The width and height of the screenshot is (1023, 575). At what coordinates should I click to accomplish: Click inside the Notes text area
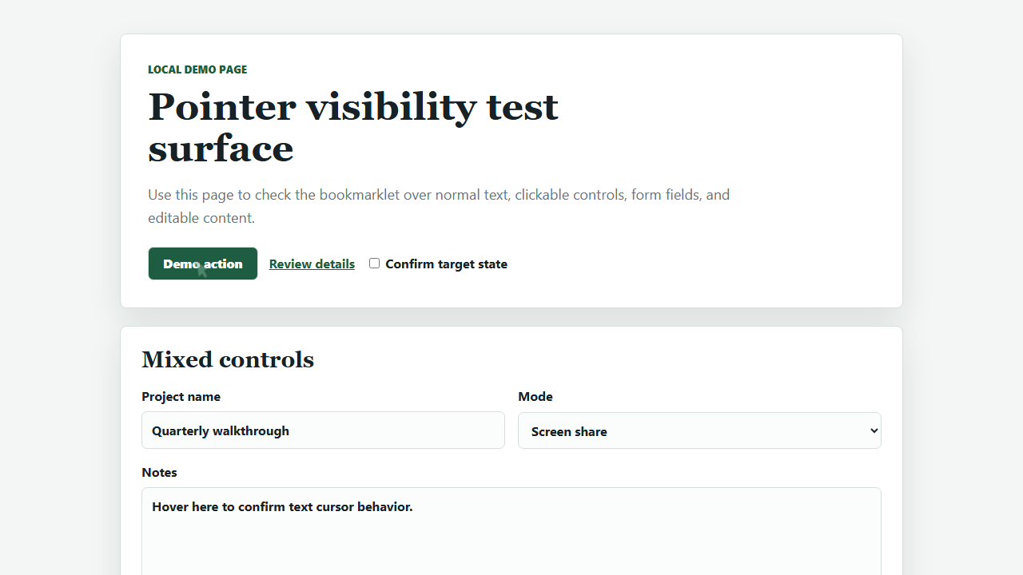click(x=511, y=531)
